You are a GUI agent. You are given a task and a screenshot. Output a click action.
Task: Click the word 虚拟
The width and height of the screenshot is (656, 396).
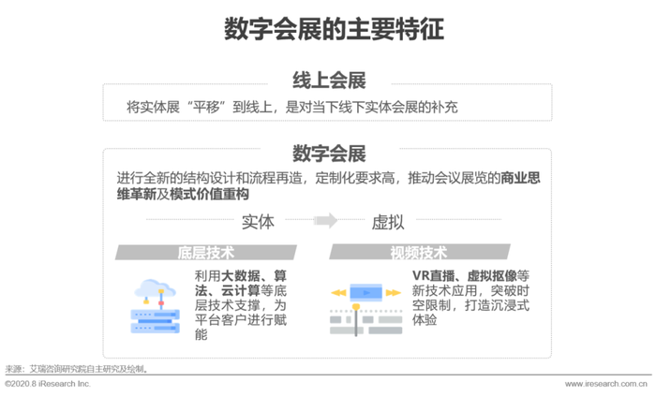pos(388,222)
